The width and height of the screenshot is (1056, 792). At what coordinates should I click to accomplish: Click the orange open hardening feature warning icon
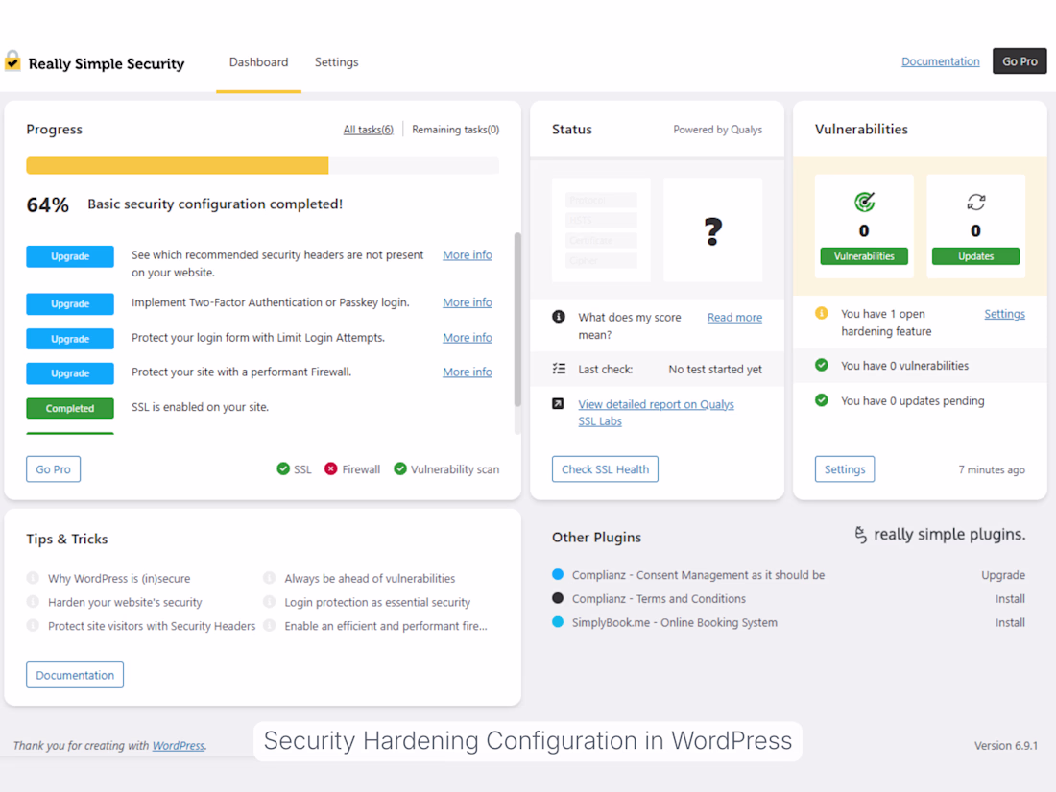point(822,314)
